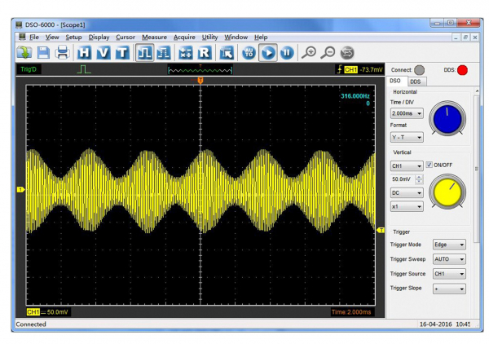Open the Trigger Sweep AUTO dropdown
Screen dimensions: 489x344
(450, 258)
